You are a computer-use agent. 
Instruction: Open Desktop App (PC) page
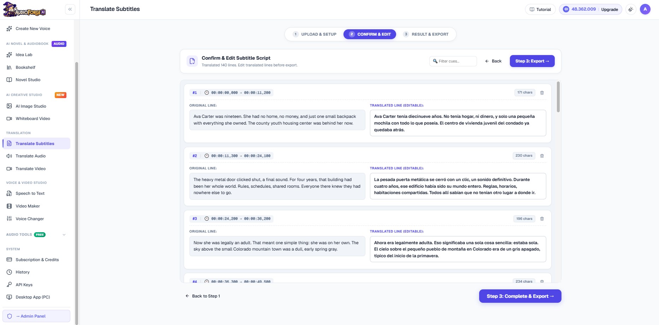coord(36,297)
